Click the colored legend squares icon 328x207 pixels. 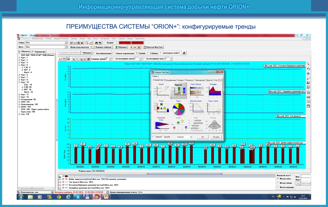click(64, 59)
